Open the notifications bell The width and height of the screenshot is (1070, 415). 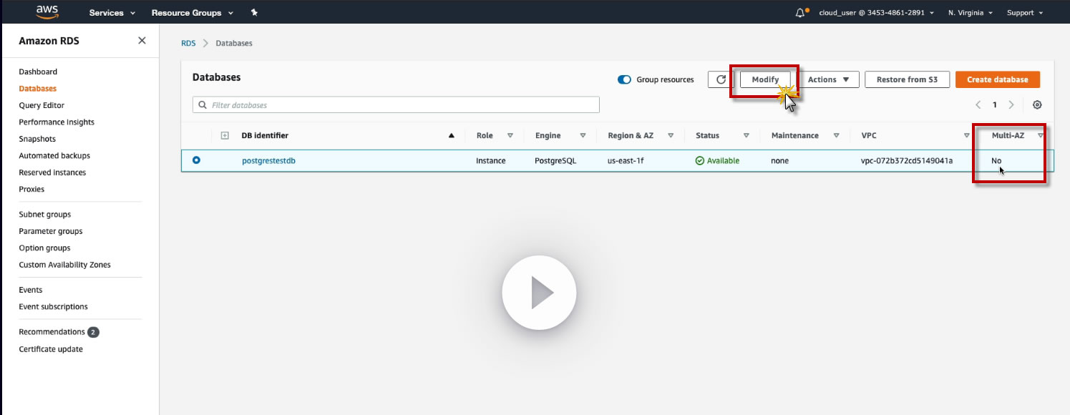click(801, 13)
